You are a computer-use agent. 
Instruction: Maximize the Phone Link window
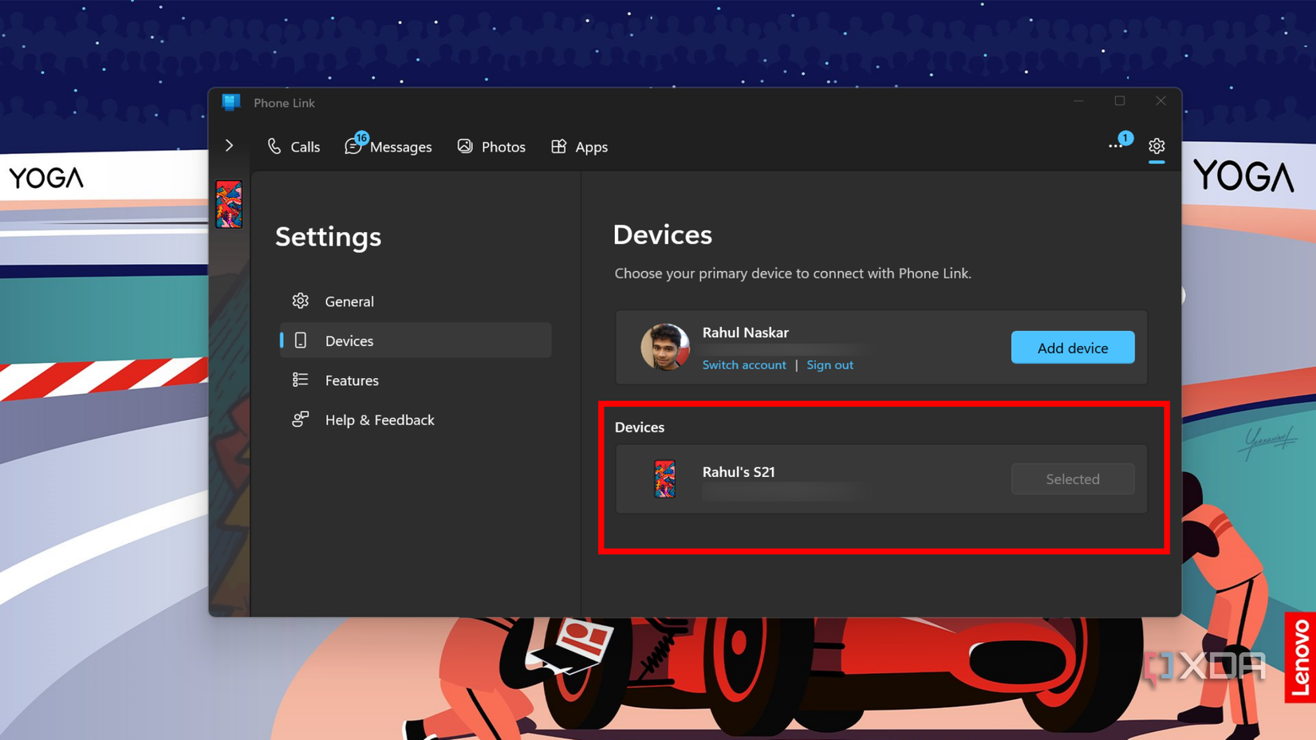tap(1119, 101)
